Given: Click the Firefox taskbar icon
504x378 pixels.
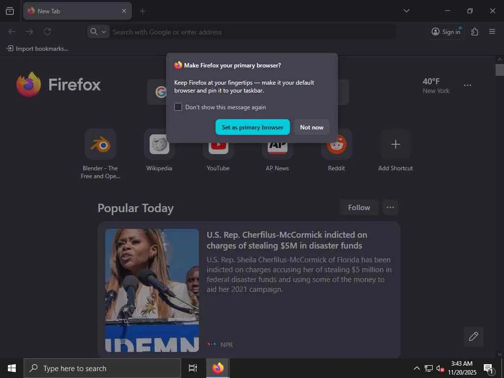Looking at the screenshot, I should click(218, 368).
